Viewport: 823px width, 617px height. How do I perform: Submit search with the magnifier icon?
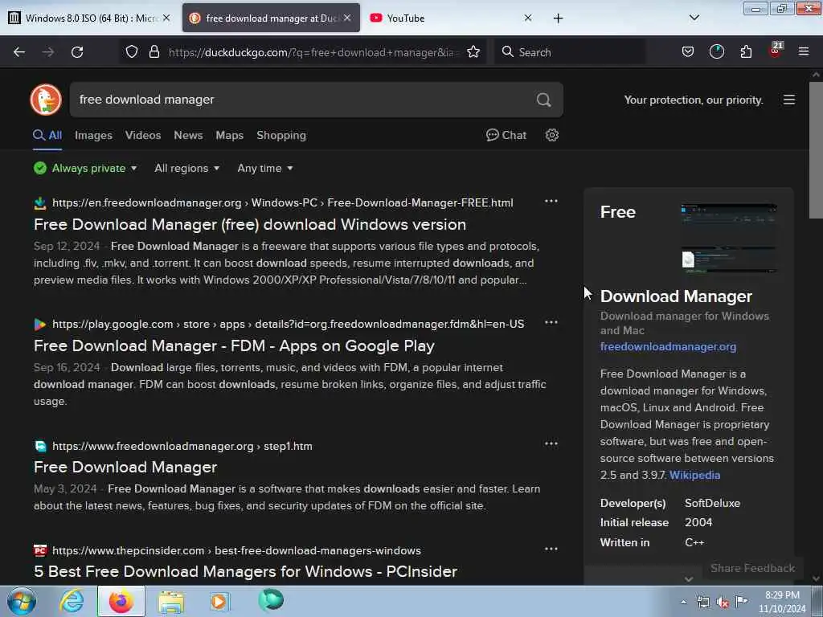click(544, 100)
